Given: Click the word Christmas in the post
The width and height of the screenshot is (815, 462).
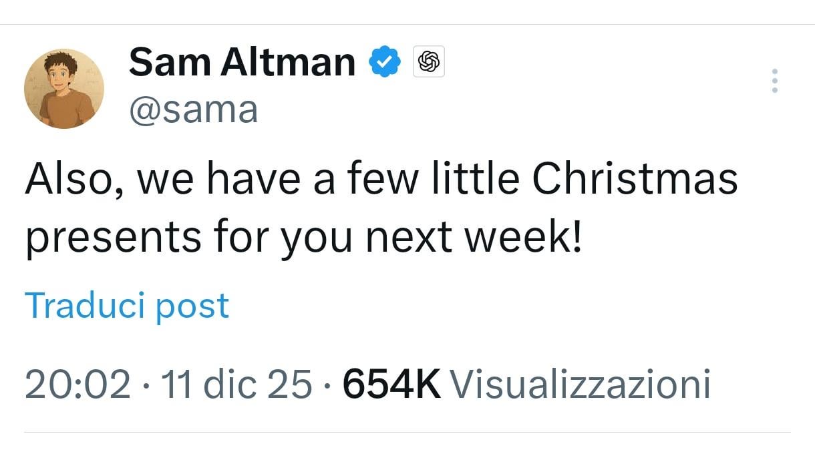Looking at the screenshot, I should click(635, 179).
